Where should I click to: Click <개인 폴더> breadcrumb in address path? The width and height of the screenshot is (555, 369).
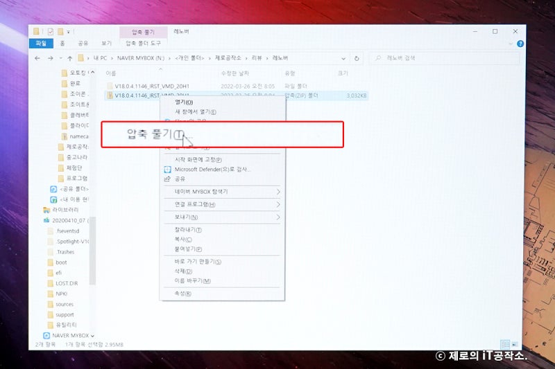coord(189,58)
